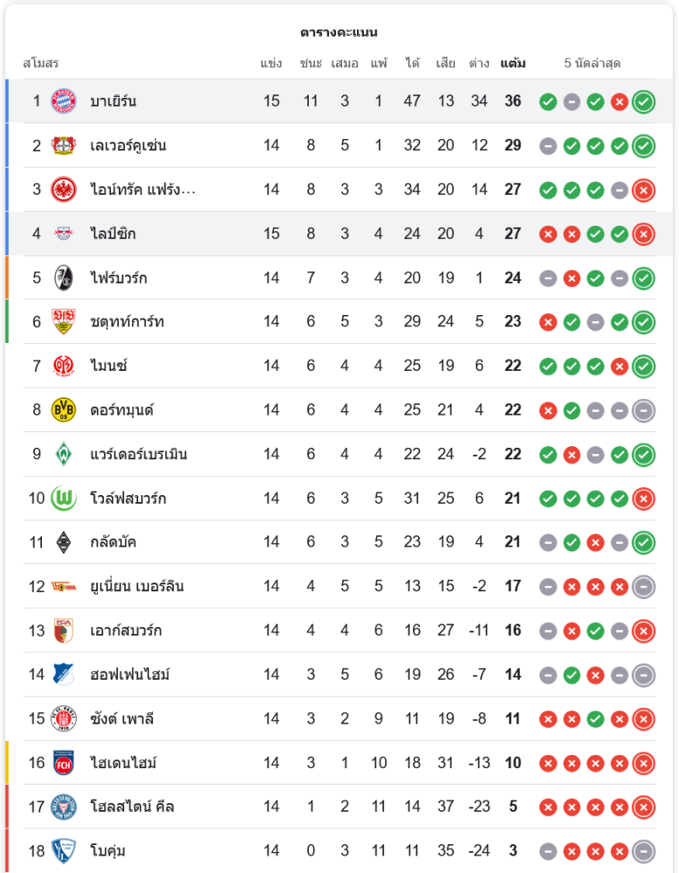Click Bayern's latest match win indicator

(x=643, y=101)
